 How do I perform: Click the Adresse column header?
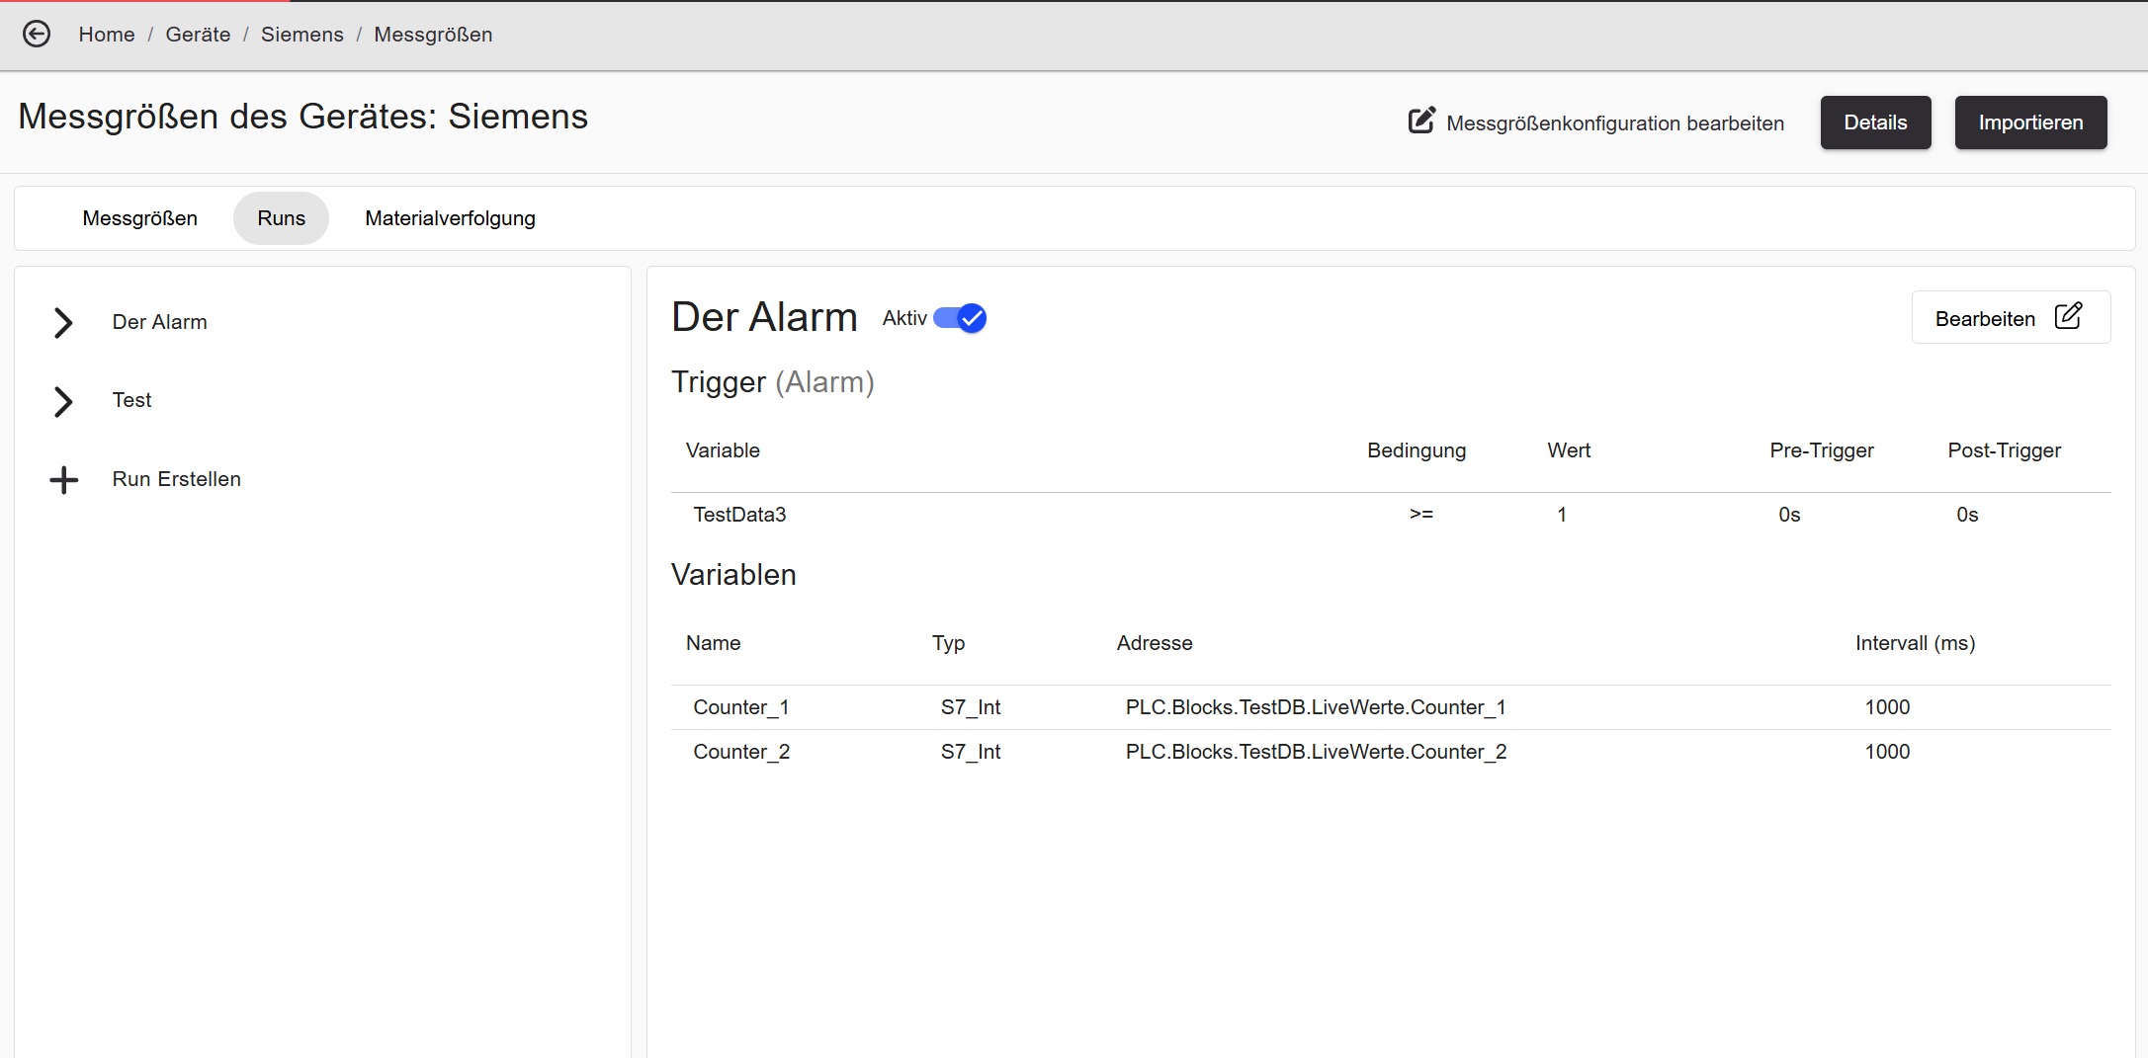point(1155,643)
